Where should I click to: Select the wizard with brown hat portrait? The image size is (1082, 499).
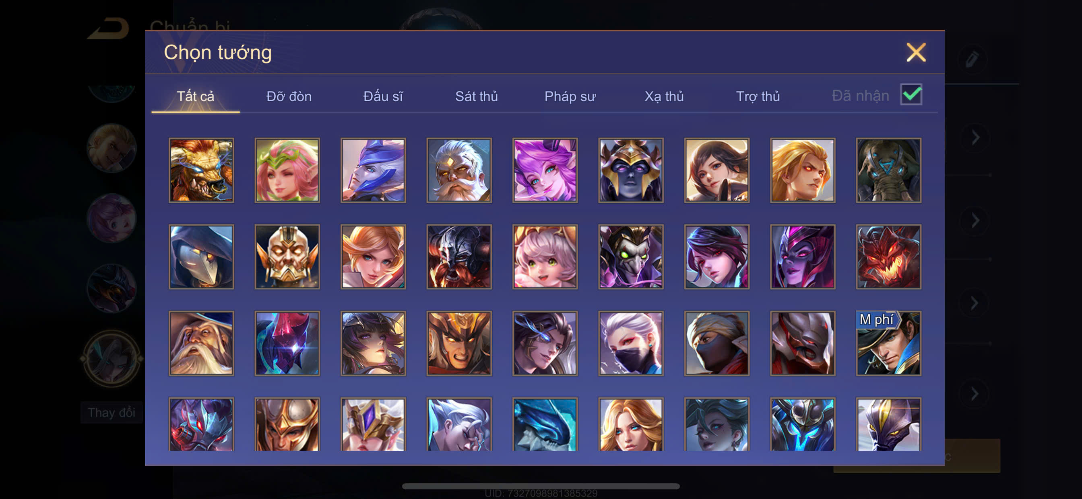click(x=201, y=343)
